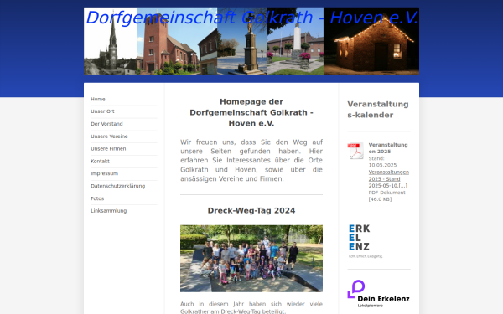Click the Erkelenz logo
Screen dimensions: 503x314
366,241
